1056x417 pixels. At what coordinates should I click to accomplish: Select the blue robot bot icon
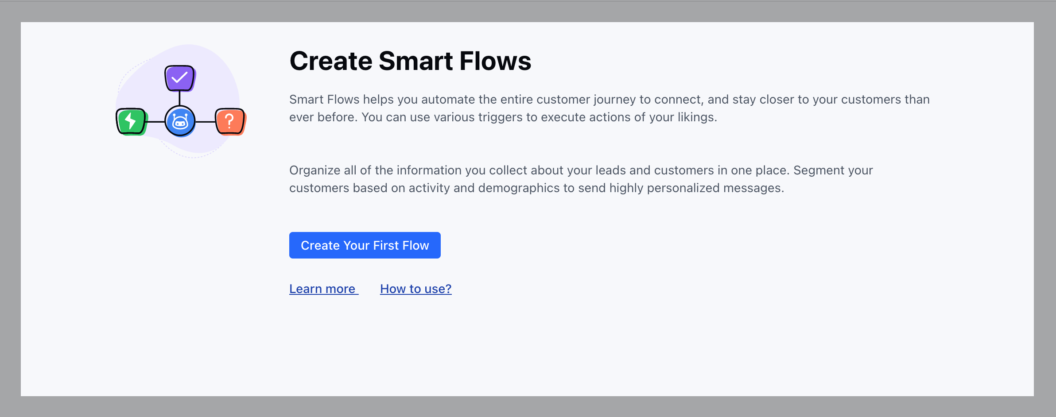pyautogui.click(x=180, y=121)
